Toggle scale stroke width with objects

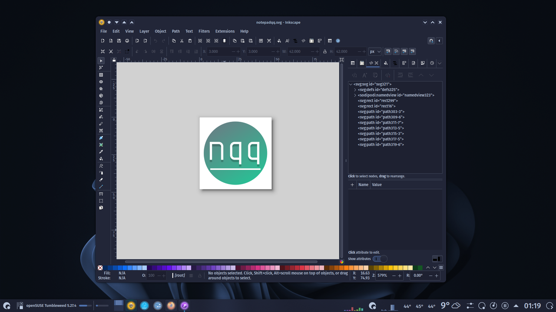(x=388, y=51)
